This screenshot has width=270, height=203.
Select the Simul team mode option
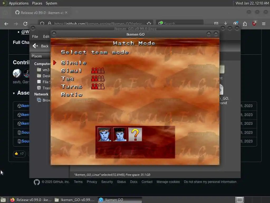pyautogui.click(x=71, y=71)
